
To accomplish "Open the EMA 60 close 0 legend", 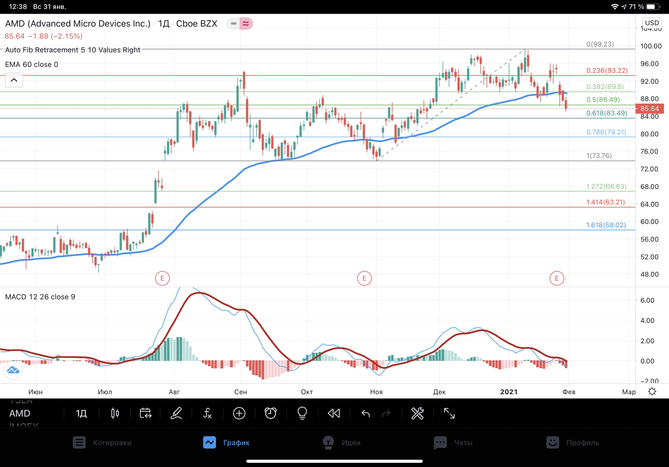I will click(32, 64).
